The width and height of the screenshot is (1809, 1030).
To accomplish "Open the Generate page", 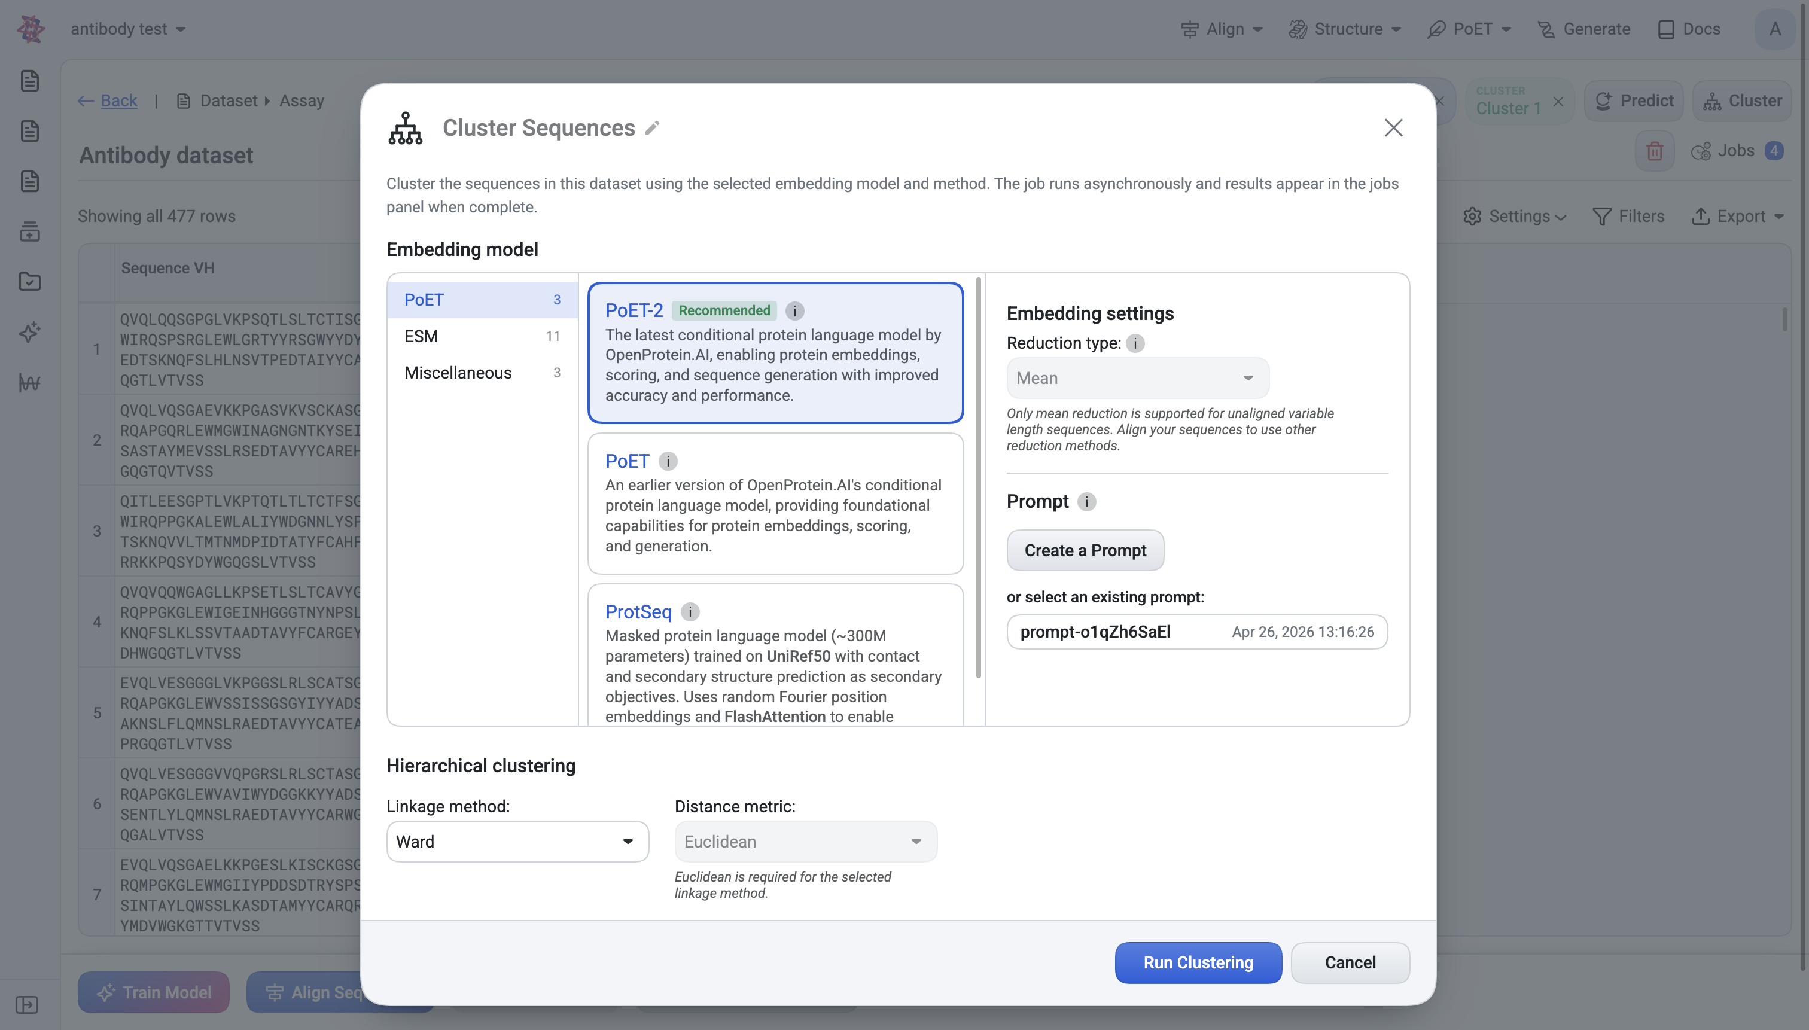I will coord(1583,29).
